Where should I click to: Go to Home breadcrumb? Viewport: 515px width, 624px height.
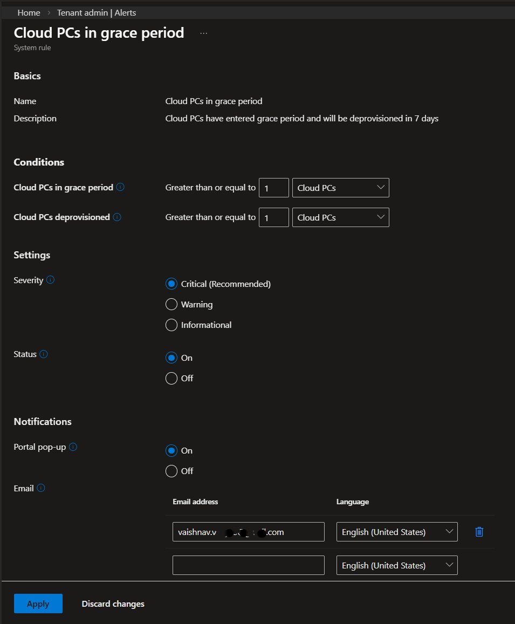click(x=29, y=13)
